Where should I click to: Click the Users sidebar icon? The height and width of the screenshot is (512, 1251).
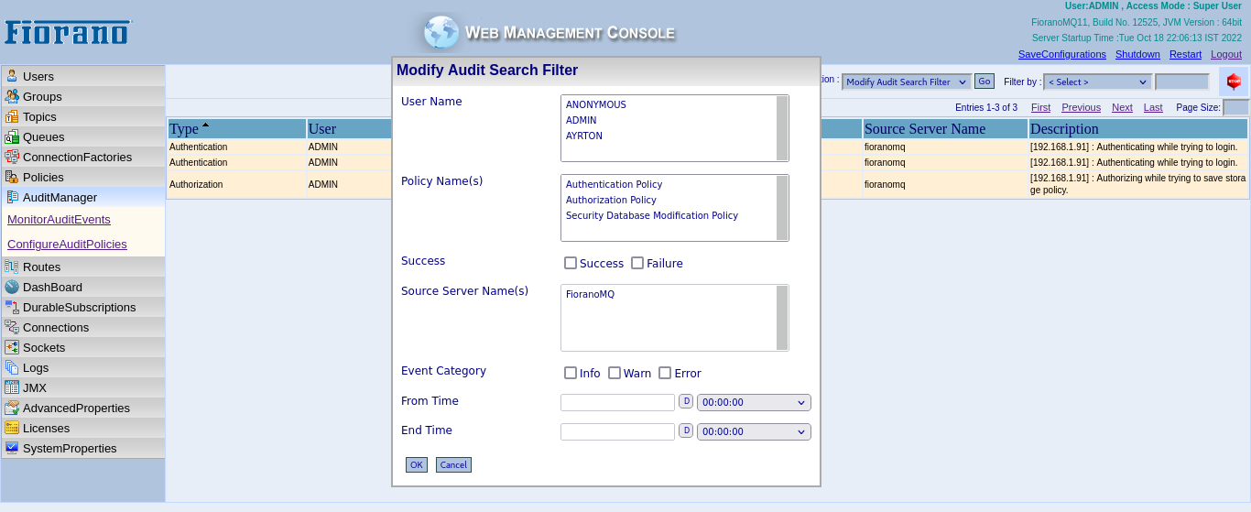tap(12, 76)
